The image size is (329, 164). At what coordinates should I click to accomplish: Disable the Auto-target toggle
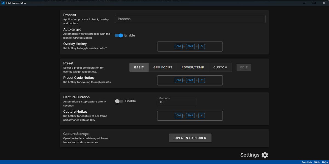(x=119, y=36)
